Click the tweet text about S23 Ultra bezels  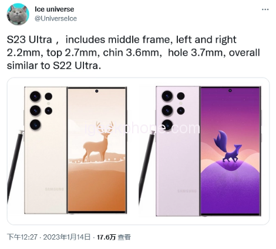click(133, 52)
